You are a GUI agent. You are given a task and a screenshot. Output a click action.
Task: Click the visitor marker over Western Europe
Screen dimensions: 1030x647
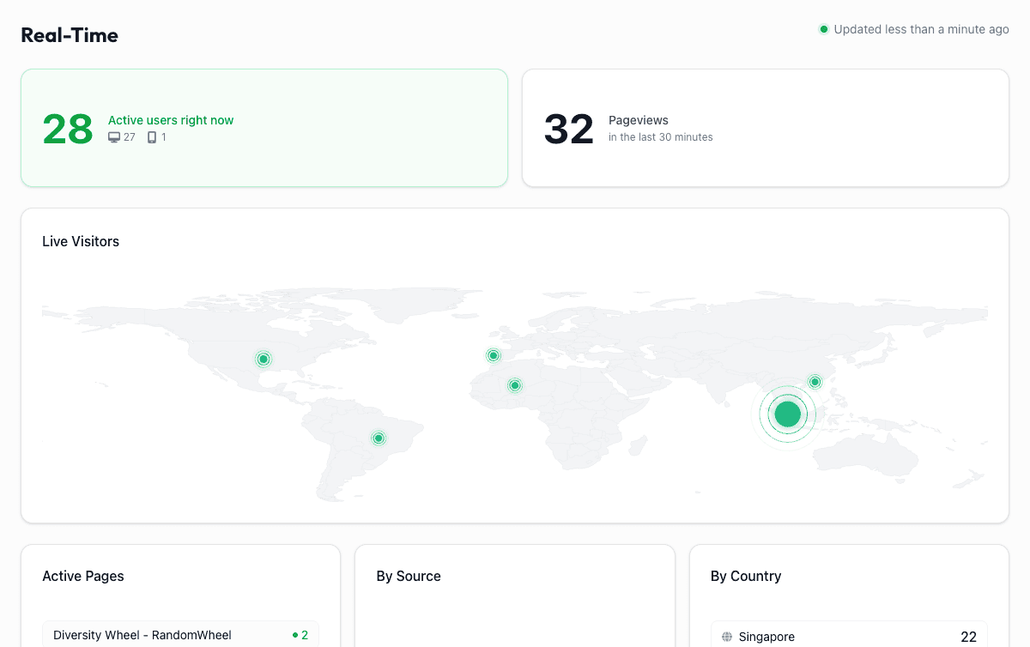click(493, 354)
